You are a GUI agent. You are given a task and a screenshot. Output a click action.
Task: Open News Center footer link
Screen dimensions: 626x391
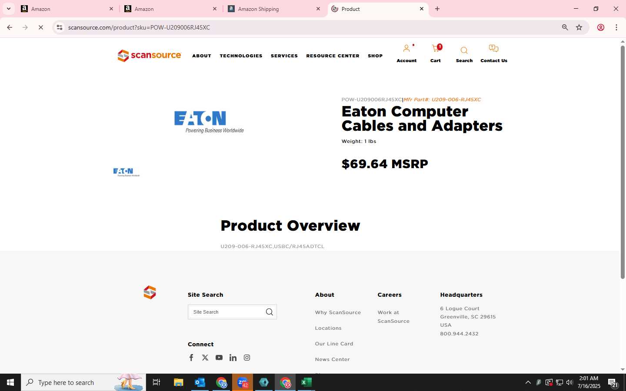click(x=332, y=359)
